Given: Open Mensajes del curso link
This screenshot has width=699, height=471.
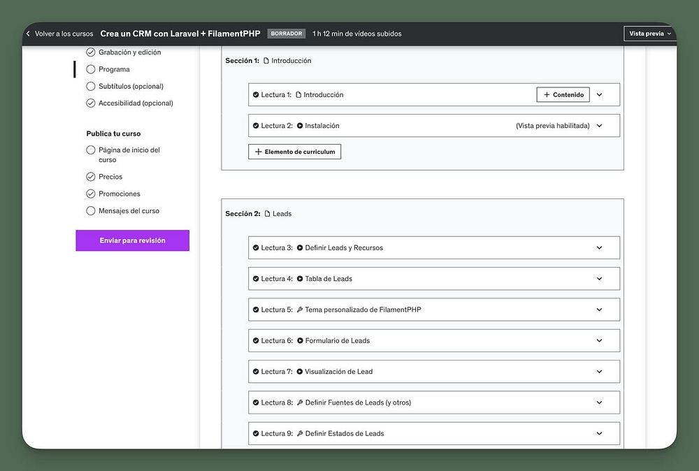Looking at the screenshot, I should click(129, 211).
